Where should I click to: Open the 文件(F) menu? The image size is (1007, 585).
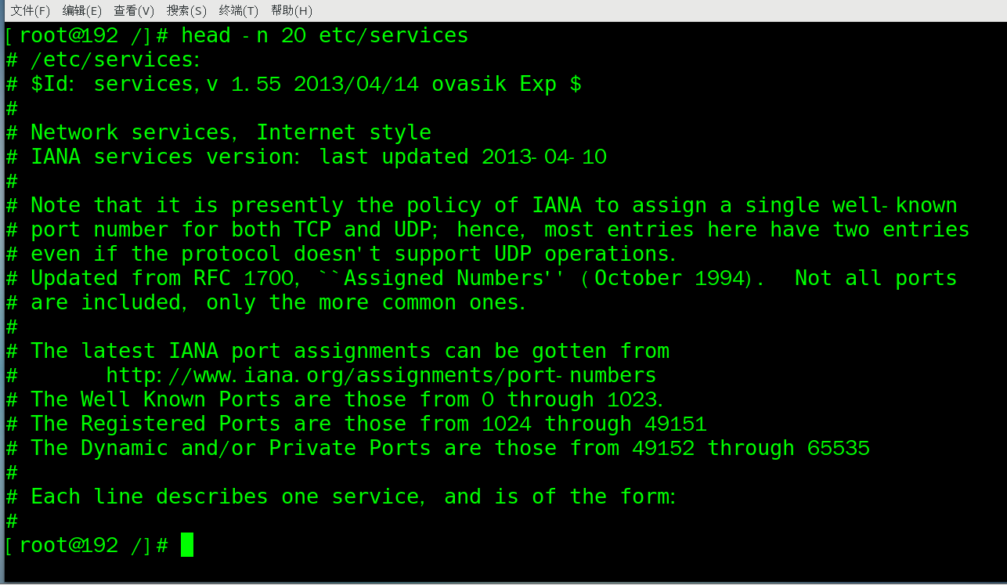(30, 10)
